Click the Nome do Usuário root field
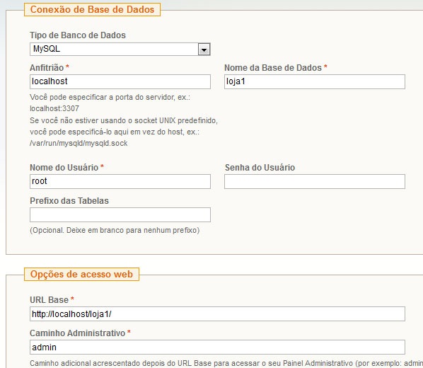This screenshot has width=423, height=368. click(x=120, y=181)
